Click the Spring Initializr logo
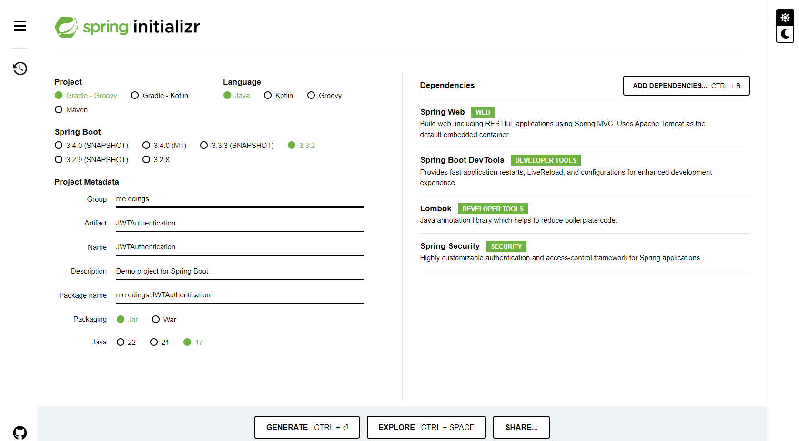 (127, 27)
